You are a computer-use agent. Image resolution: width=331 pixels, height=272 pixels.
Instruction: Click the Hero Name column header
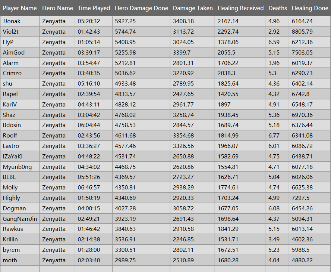[x=57, y=8]
